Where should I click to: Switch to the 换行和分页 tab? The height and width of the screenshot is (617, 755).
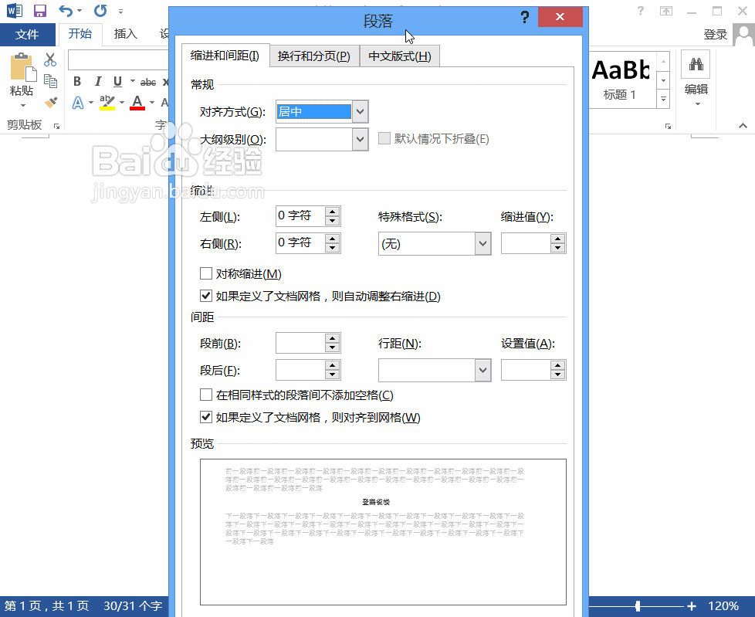pyautogui.click(x=314, y=56)
